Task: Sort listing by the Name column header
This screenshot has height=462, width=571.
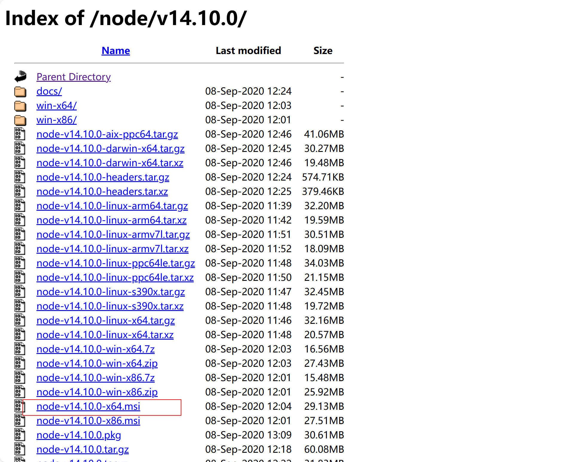Action: (116, 51)
